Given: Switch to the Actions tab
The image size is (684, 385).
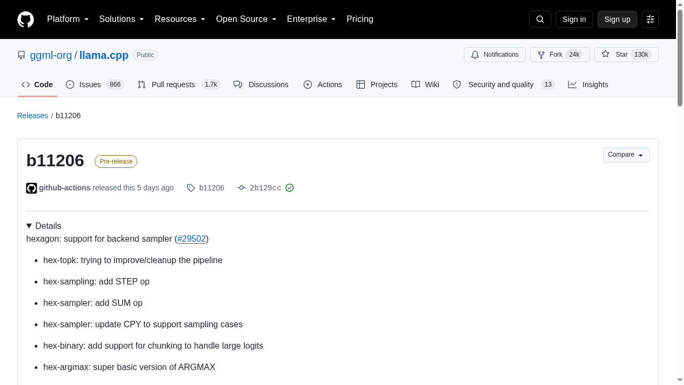Looking at the screenshot, I should click(x=323, y=84).
